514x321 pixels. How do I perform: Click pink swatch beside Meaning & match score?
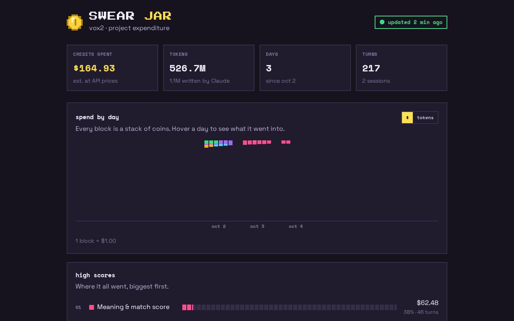[92, 307]
